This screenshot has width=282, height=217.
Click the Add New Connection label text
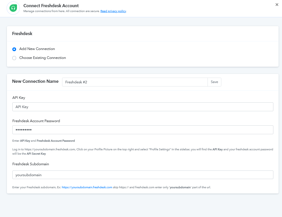click(37, 49)
